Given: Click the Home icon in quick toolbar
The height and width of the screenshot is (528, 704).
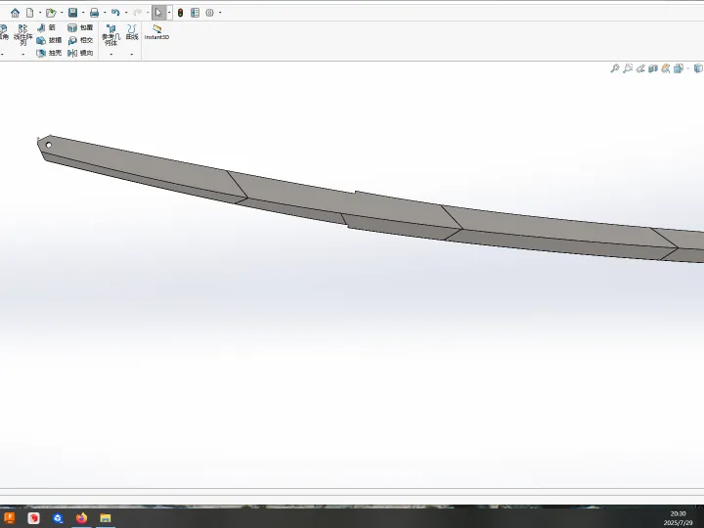Looking at the screenshot, I should (x=15, y=13).
